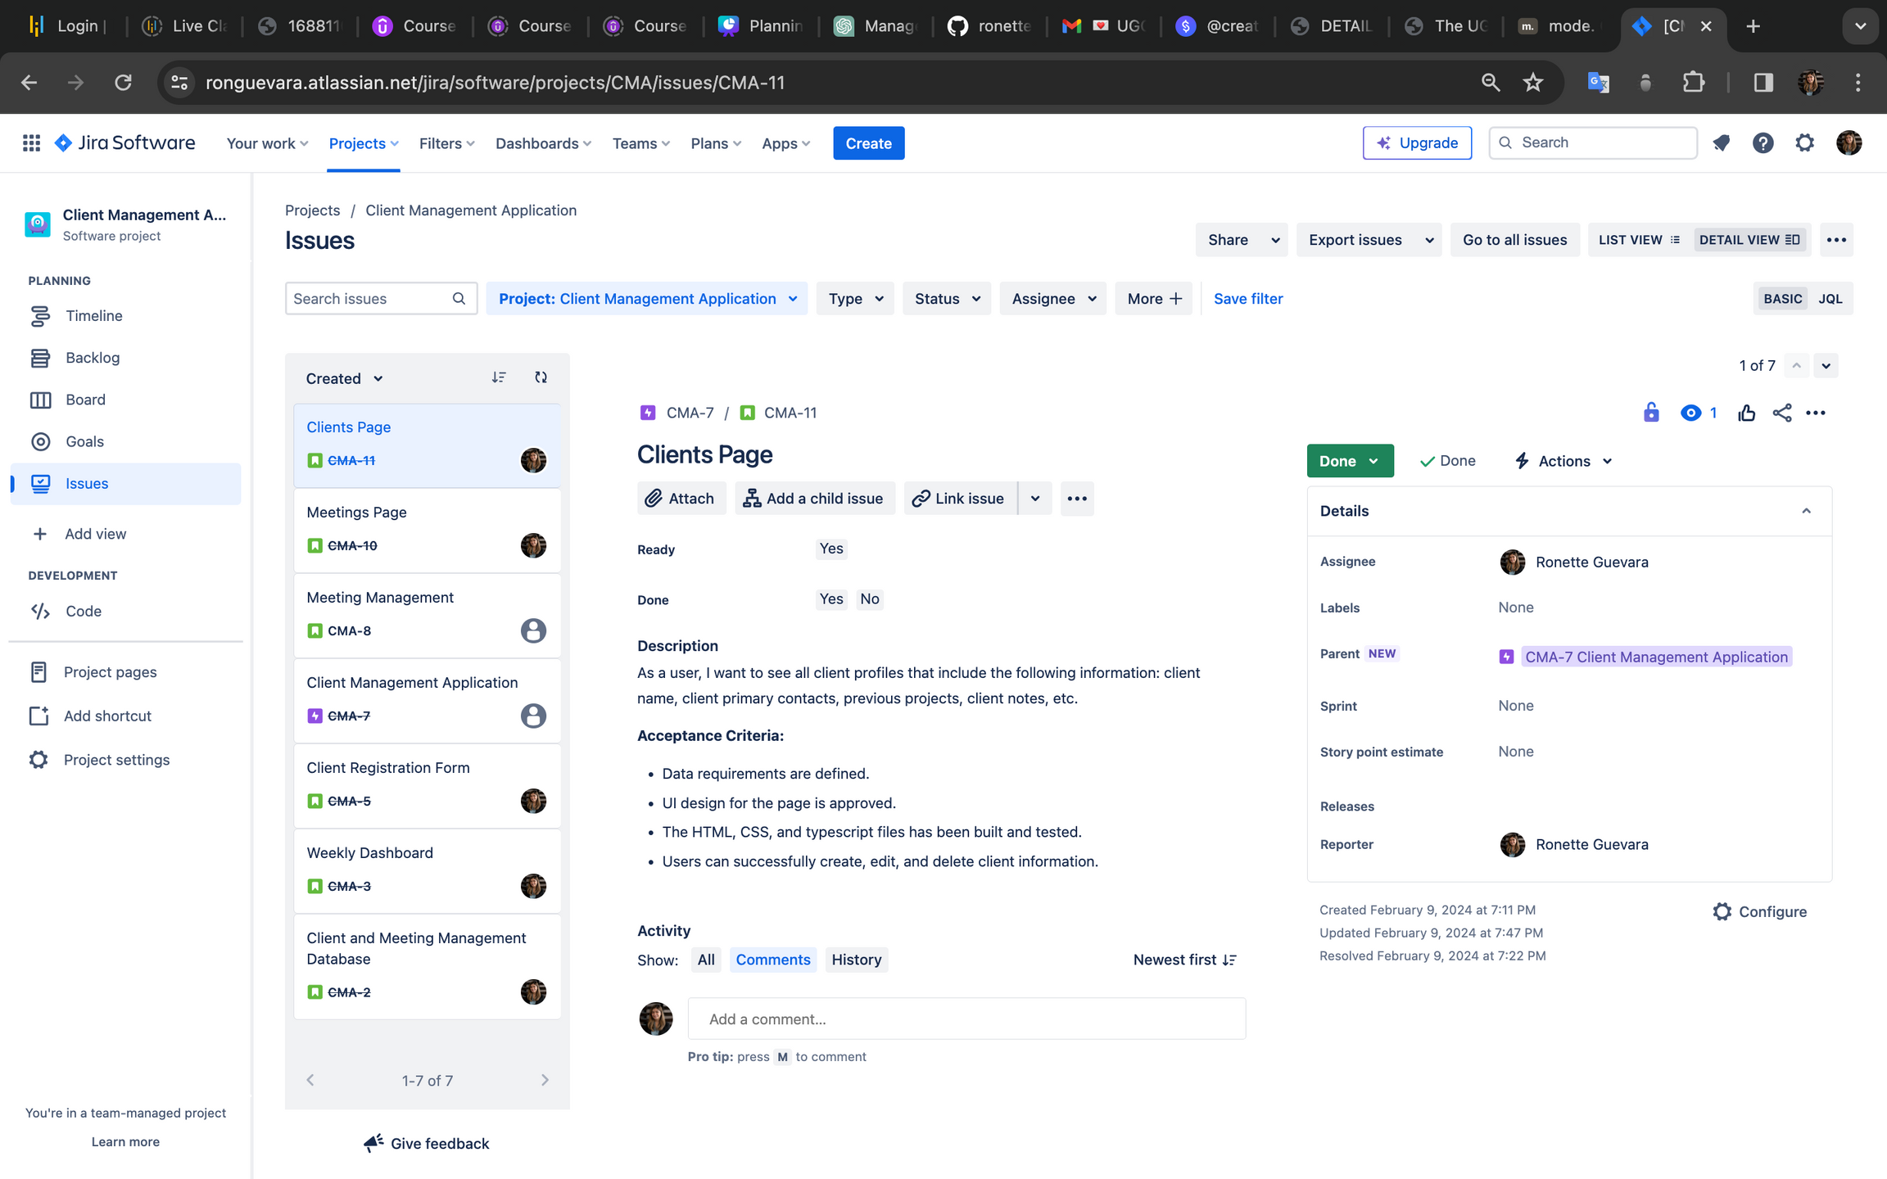Open the Done status dropdown
The image size is (1887, 1179).
[x=1349, y=461]
